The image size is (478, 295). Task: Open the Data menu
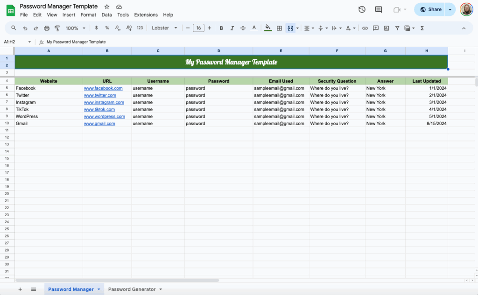pyautogui.click(x=106, y=14)
